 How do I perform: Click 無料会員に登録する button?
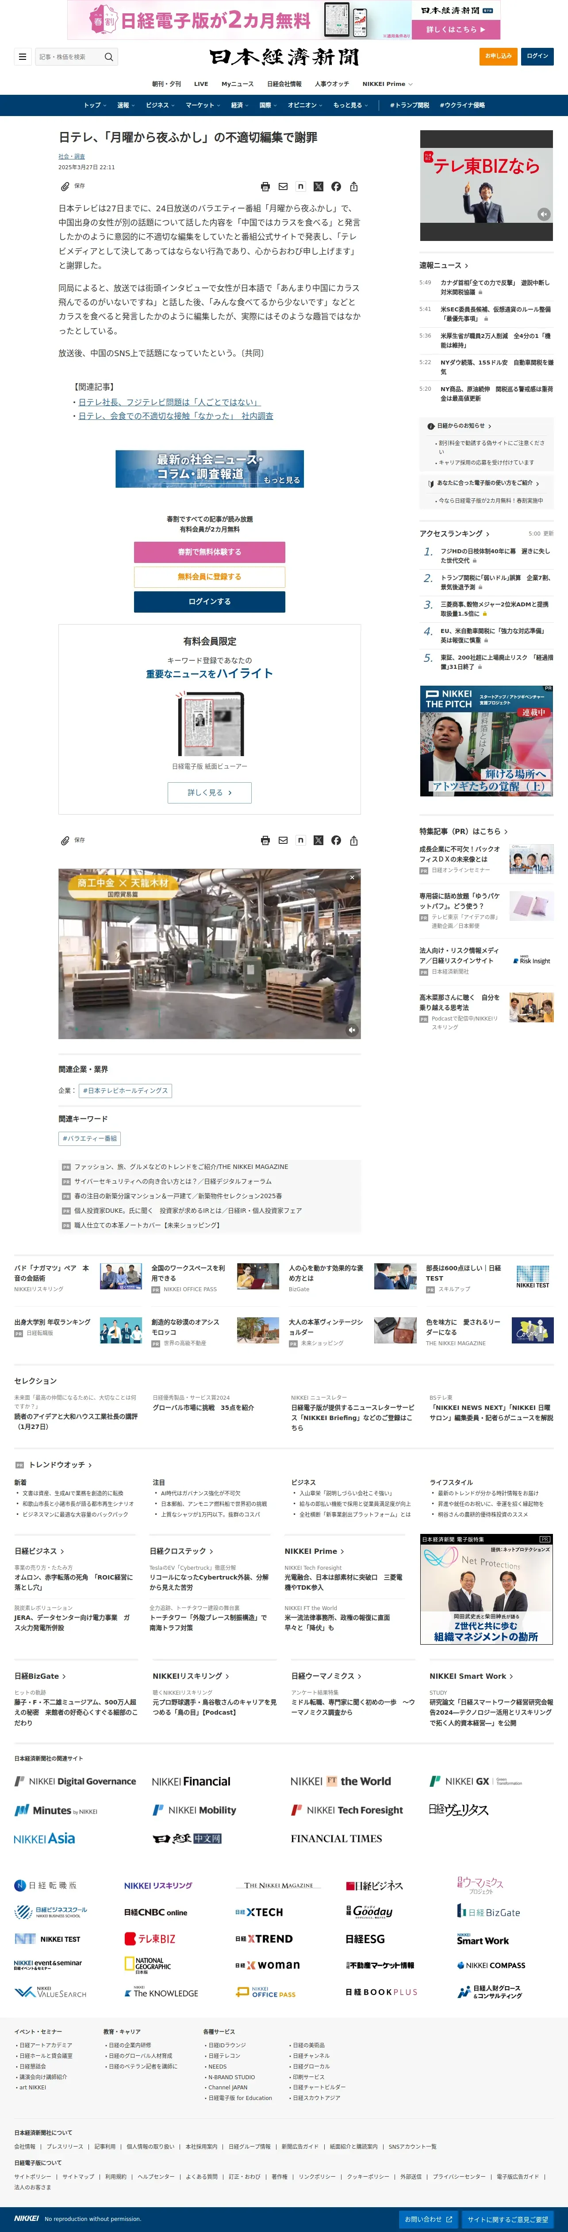click(210, 576)
